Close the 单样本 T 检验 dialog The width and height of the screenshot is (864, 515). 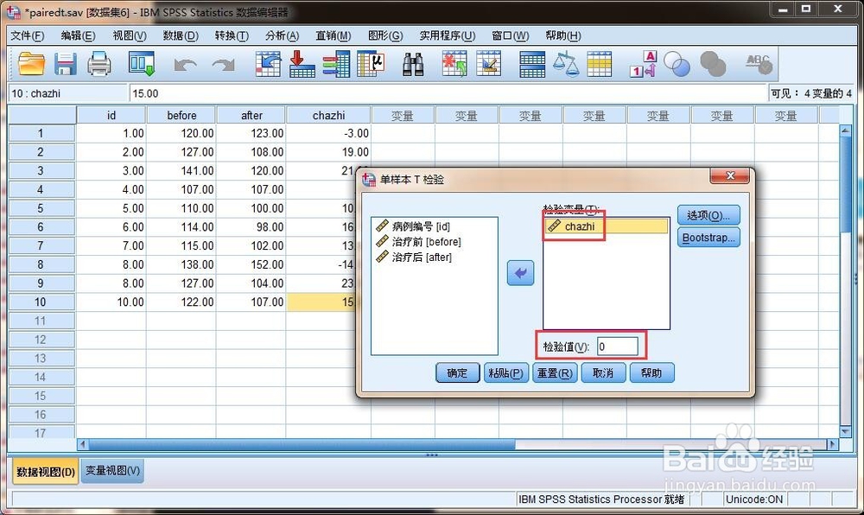(x=730, y=175)
